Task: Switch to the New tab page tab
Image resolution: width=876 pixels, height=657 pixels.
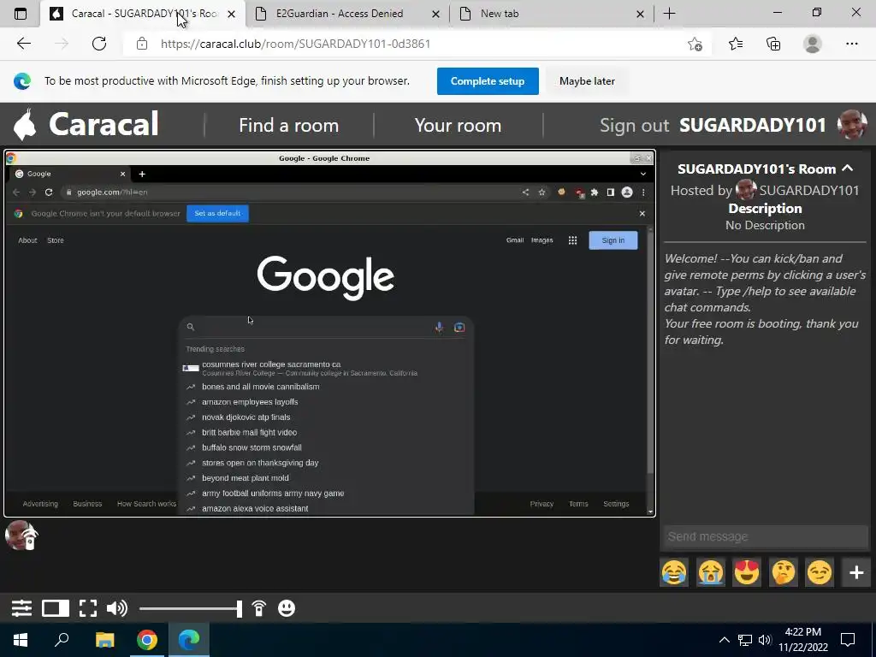Action: (x=499, y=14)
